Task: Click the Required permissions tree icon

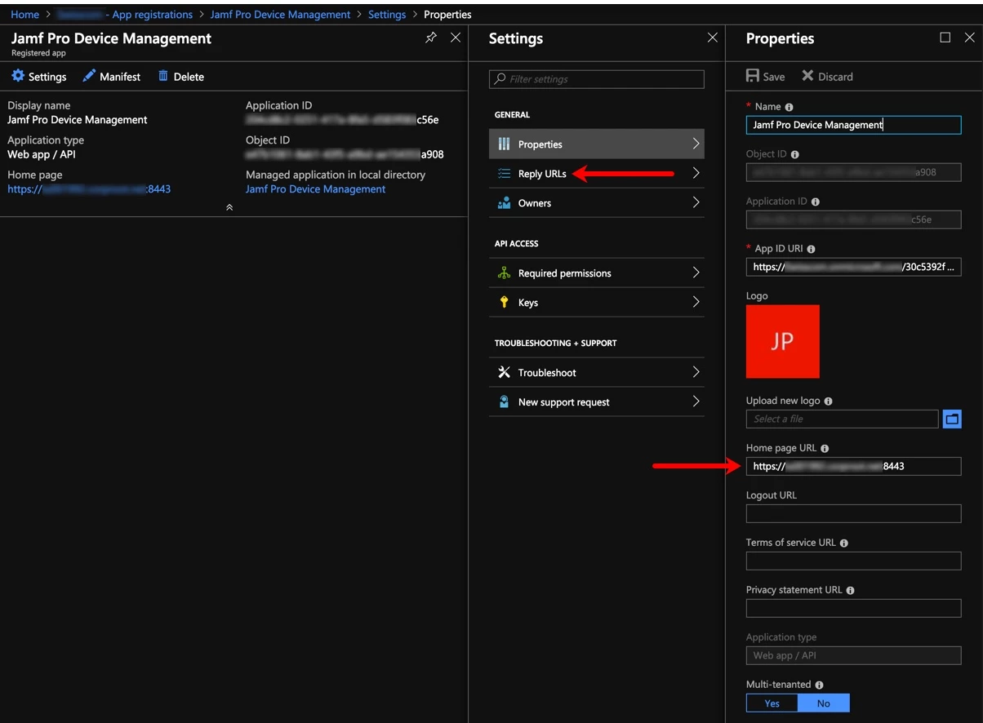Action: [x=504, y=273]
